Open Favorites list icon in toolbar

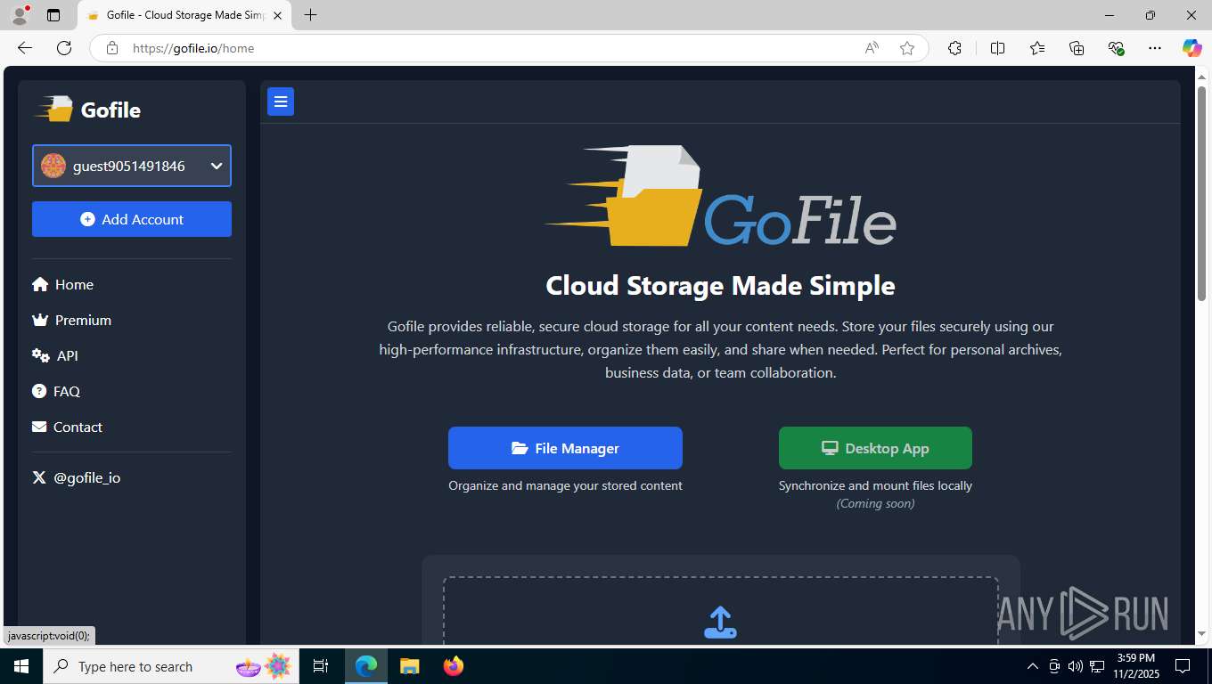pos(1037,48)
